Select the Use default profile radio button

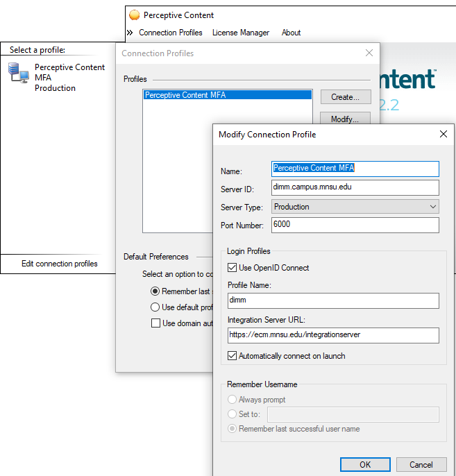point(155,307)
